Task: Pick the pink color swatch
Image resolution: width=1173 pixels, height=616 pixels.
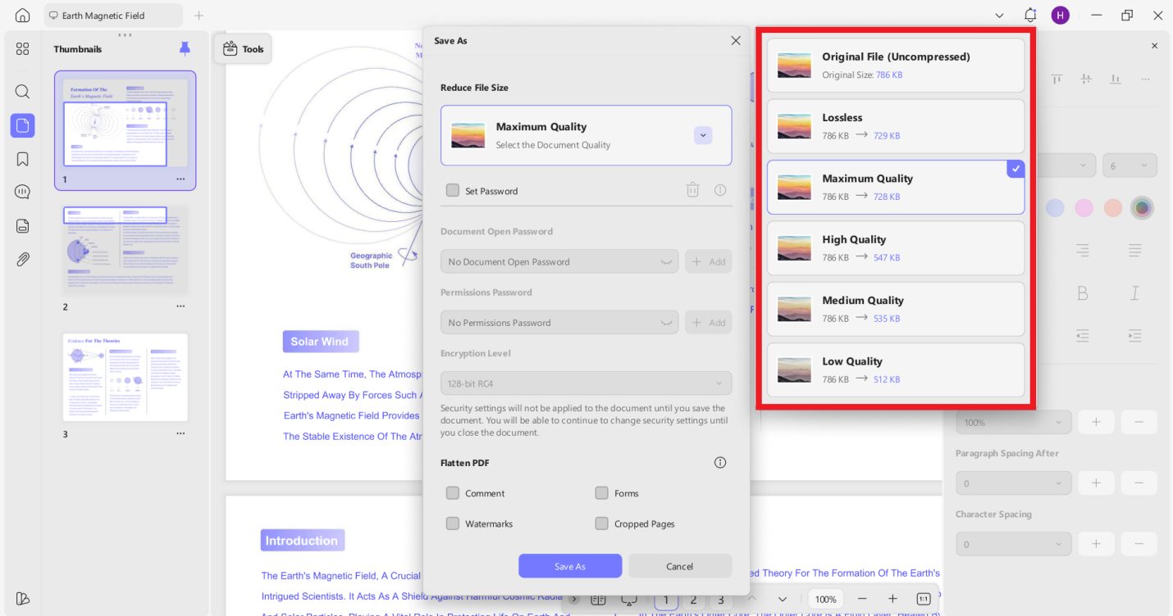Action: click(x=1084, y=208)
